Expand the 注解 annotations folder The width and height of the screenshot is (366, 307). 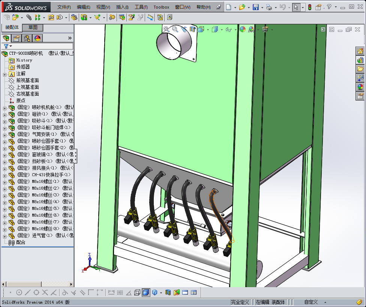4,74
